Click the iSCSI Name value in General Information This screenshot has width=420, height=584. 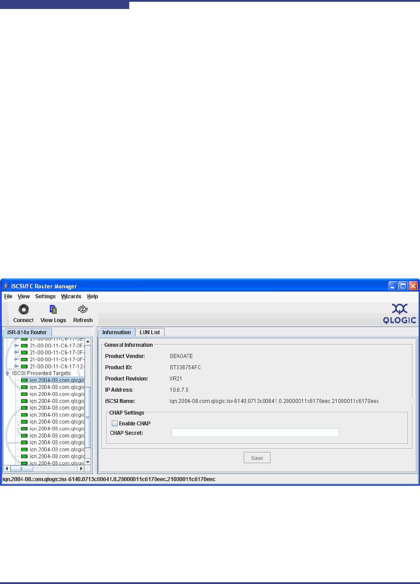274,401
